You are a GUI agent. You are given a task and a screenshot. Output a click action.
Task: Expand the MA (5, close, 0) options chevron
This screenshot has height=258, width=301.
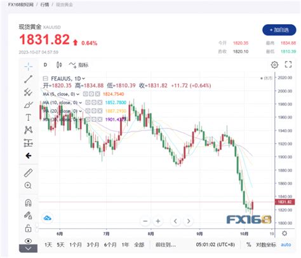click(x=78, y=94)
